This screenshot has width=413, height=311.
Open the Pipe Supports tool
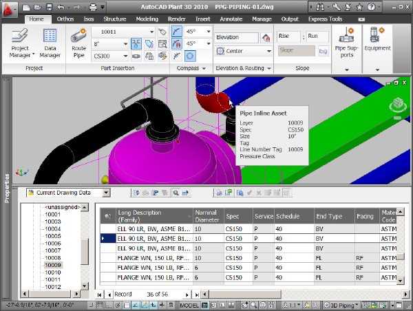coord(347,43)
